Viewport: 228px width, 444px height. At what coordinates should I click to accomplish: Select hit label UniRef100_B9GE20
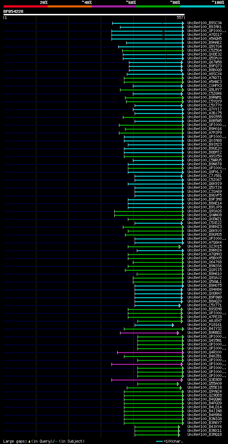(204, 149)
